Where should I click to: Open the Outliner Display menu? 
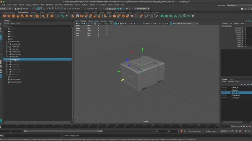(7, 23)
